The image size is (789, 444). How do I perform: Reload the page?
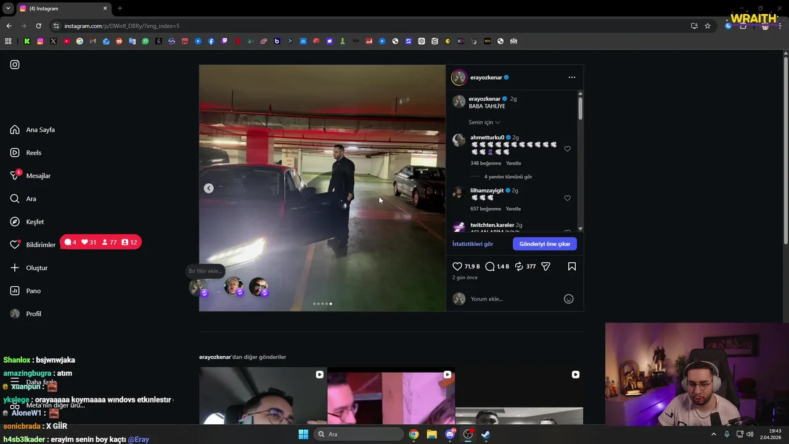coord(38,26)
